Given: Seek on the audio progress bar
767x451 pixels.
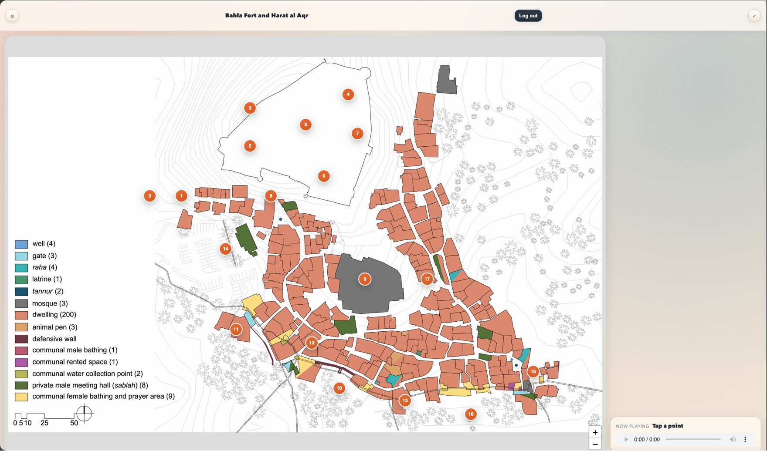Looking at the screenshot, I should [693, 440].
